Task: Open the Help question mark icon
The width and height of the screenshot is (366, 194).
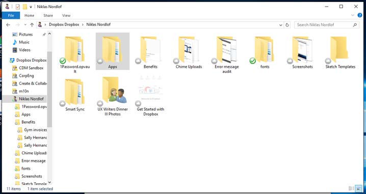Action: coord(360,15)
